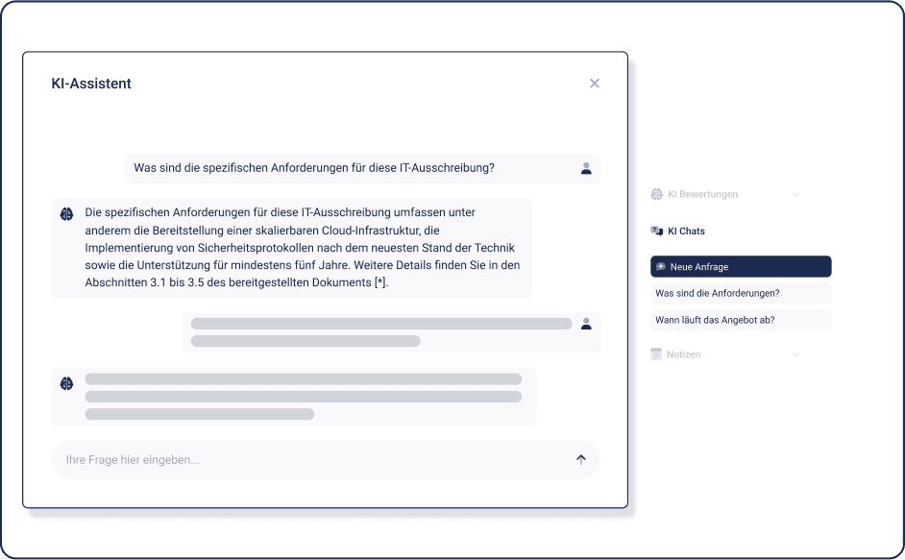Click the KI Bewertungen icon in the sidebar

click(x=657, y=194)
